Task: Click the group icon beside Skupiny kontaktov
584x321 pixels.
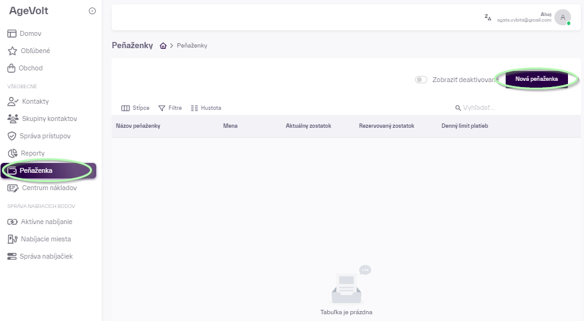Action: pyautogui.click(x=13, y=119)
